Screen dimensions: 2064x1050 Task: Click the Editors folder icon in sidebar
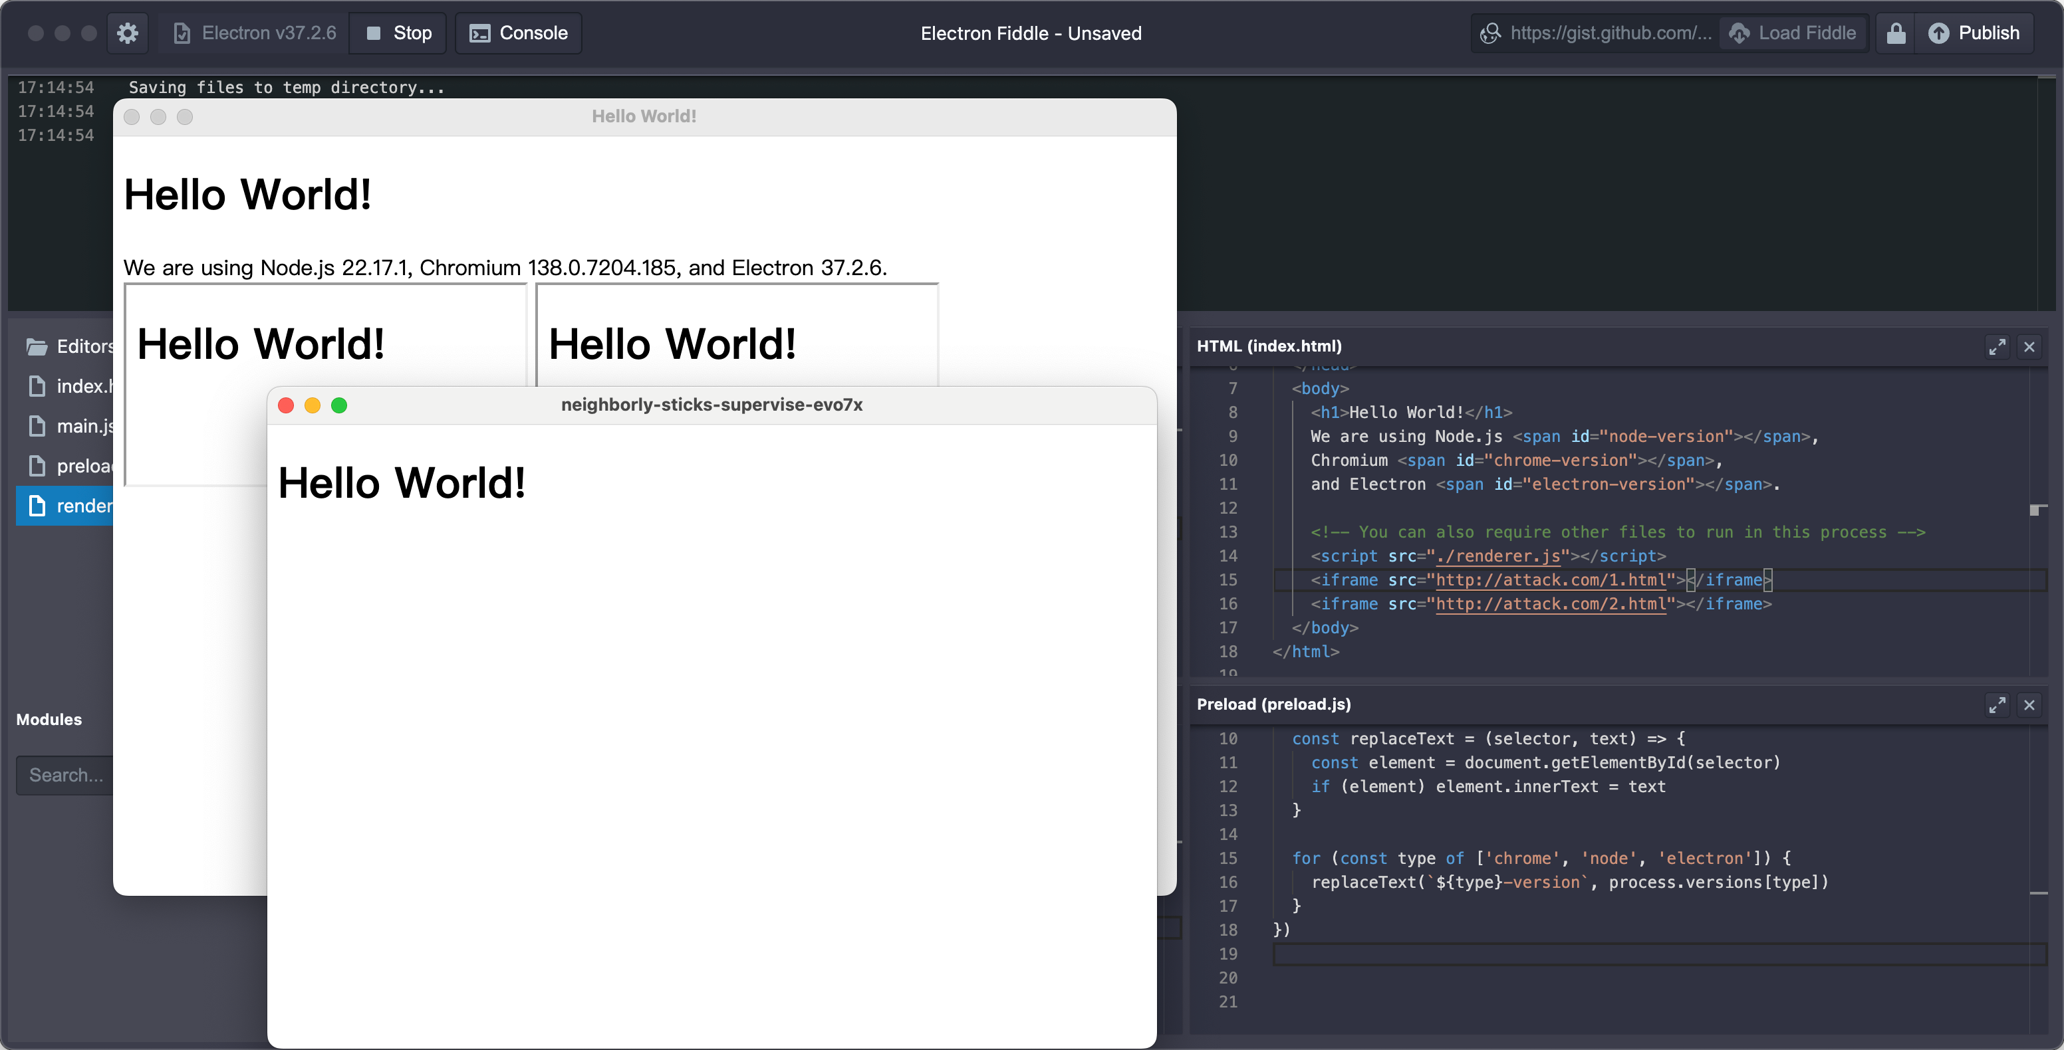pos(37,346)
